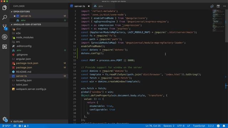Click the TypeScript file icon in server.ts tab
228x128 pixels.
72,6
